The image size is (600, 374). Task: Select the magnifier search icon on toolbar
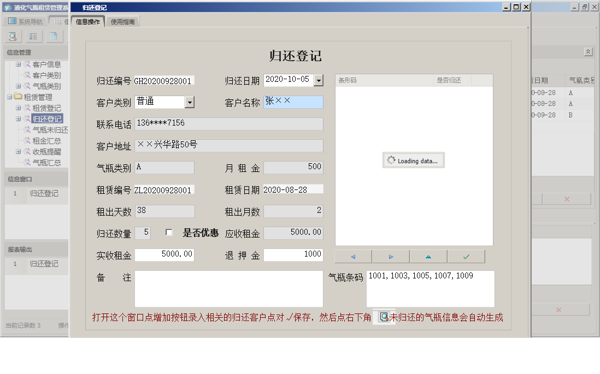(x=12, y=36)
